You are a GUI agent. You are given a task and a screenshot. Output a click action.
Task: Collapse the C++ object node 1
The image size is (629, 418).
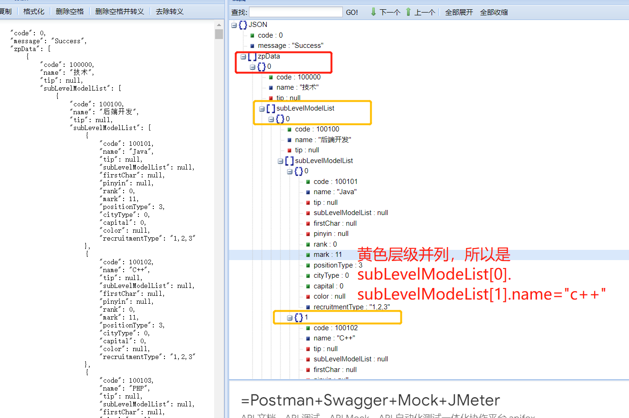[289, 318]
